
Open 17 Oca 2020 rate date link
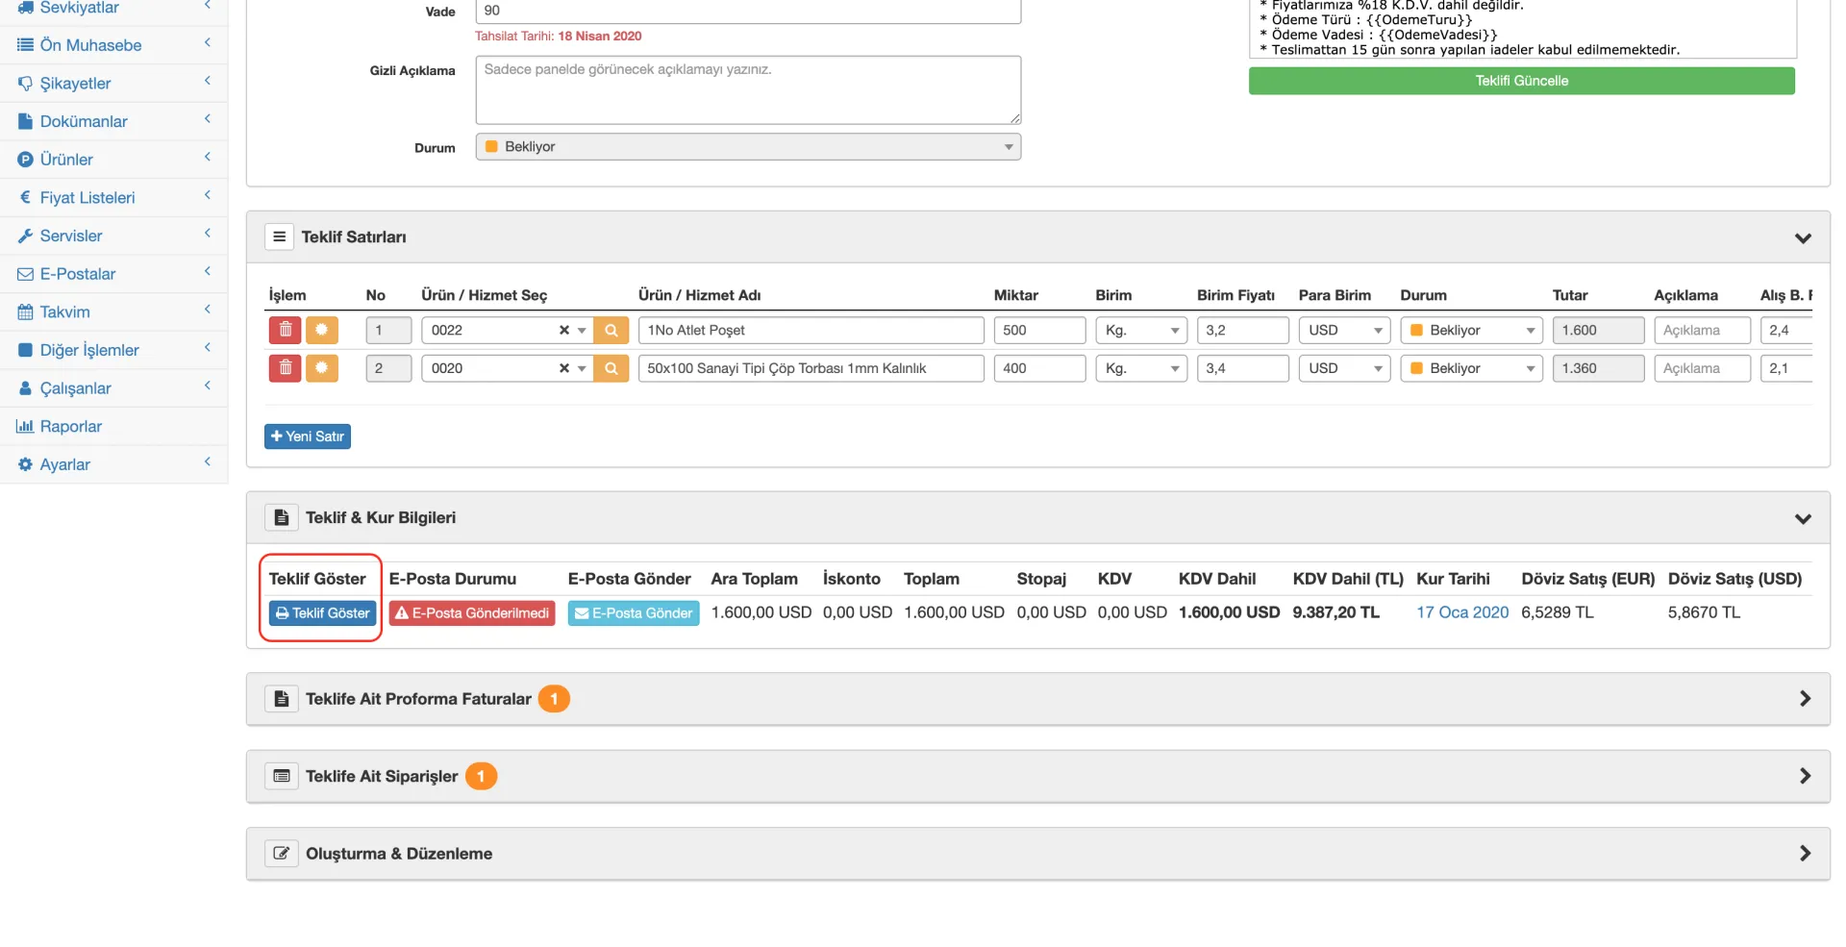click(x=1462, y=612)
